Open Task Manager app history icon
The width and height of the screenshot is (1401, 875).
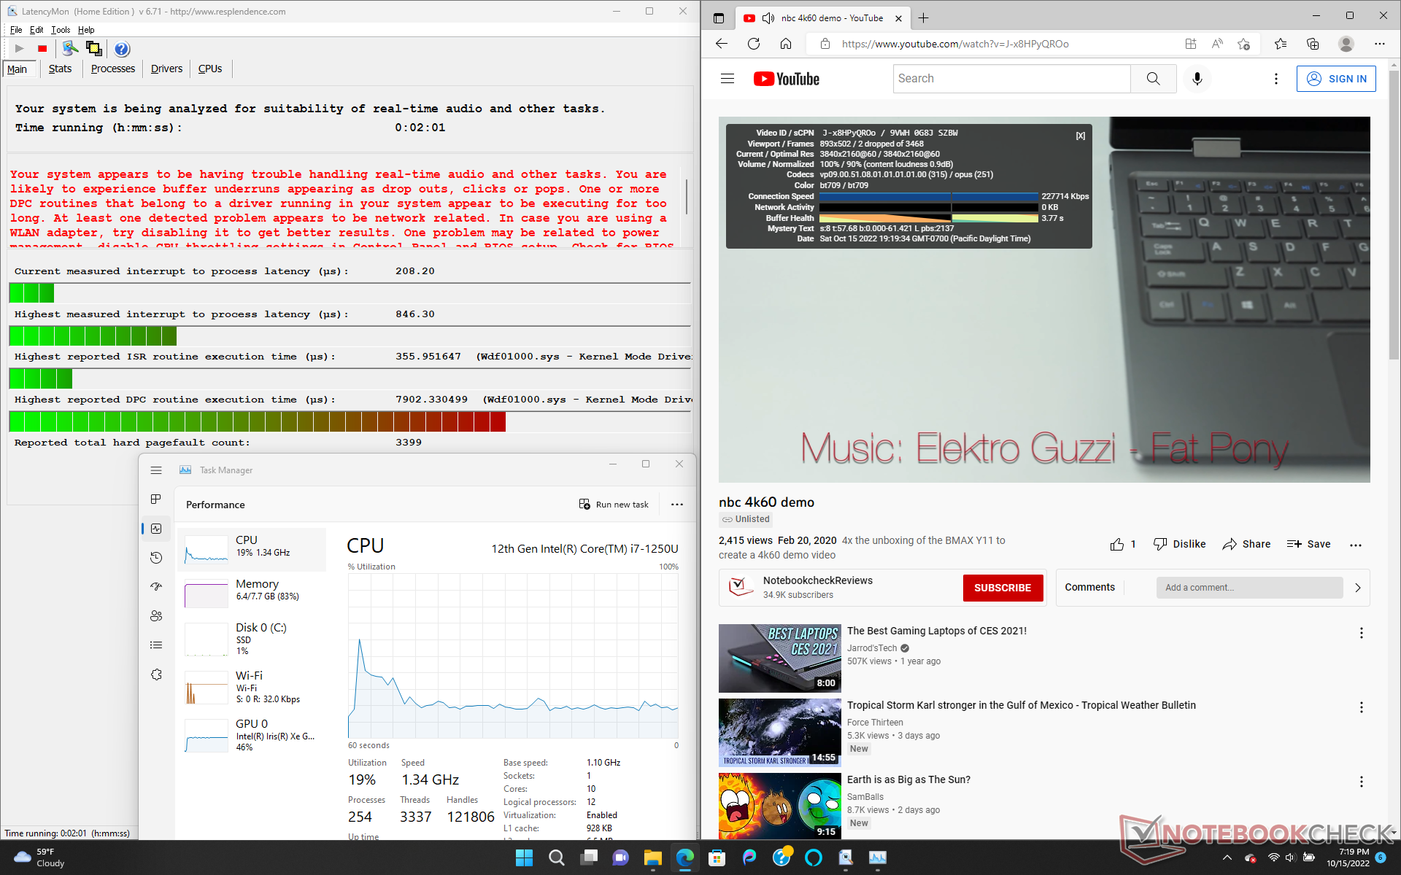pos(156,558)
